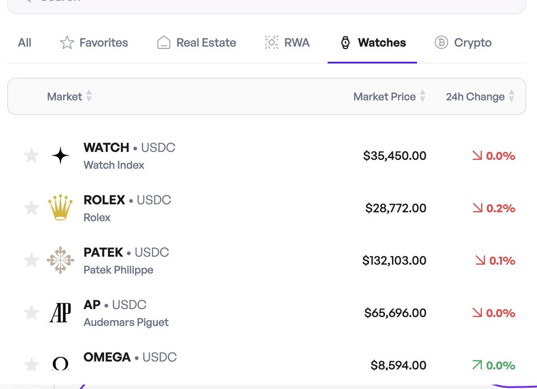Switch to the Favorites tab
Screen dimensions: 537x389
pos(94,43)
